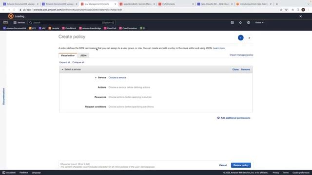The width and height of the screenshot is (312, 175).
Task: Expand the Service row arrow
Action: pos(96,78)
